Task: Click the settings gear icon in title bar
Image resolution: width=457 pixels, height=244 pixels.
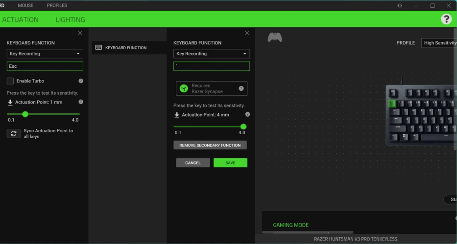Action: (x=400, y=5)
